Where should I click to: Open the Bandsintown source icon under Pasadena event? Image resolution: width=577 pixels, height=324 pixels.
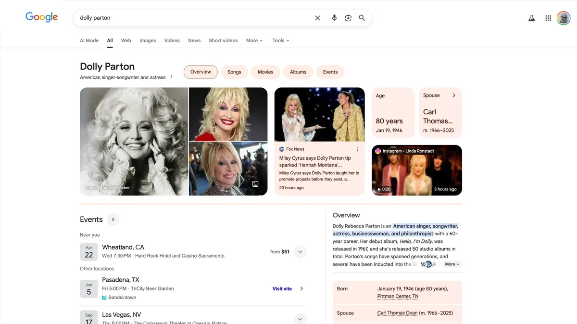pyautogui.click(x=104, y=297)
